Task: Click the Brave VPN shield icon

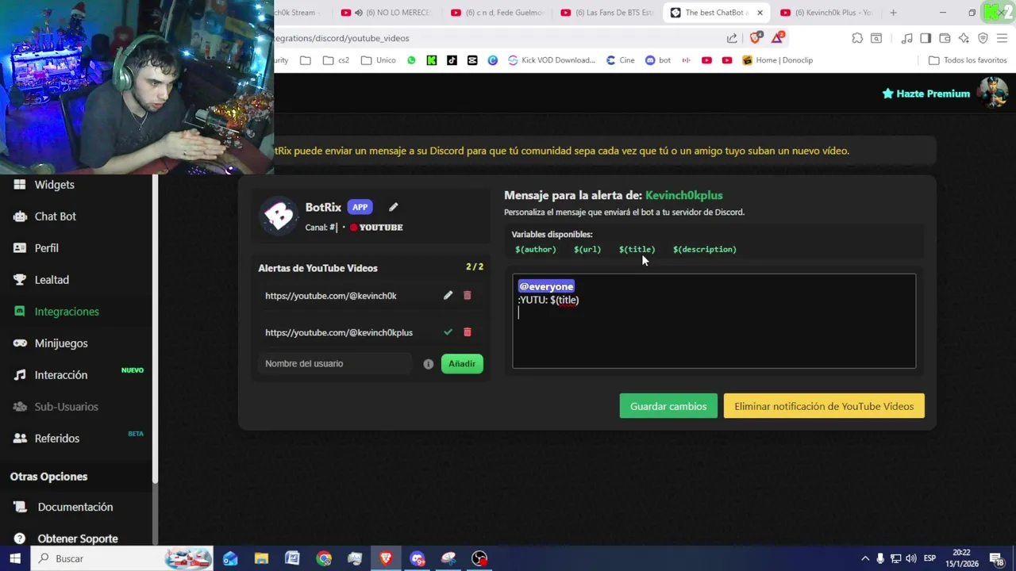Action: 983,38
